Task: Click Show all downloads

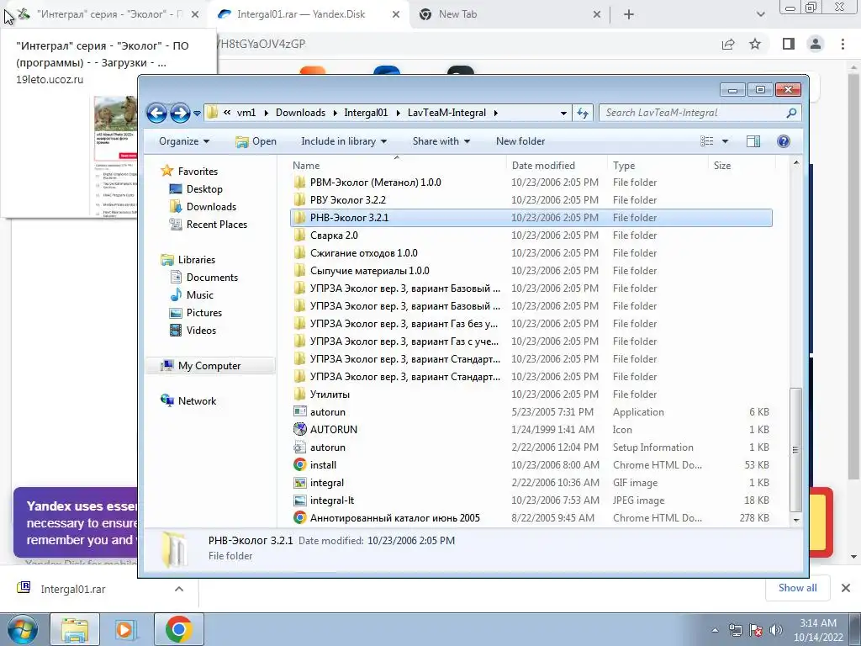Action: tap(797, 588)
